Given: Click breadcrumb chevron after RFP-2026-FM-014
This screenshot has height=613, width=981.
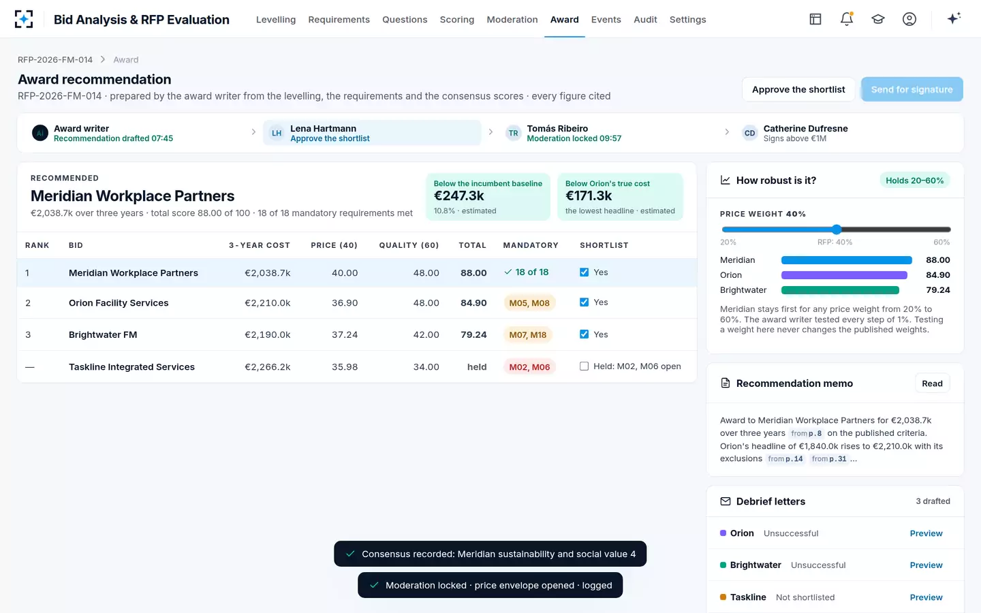Looking at the screenshot, I should [x=103, y=60].
